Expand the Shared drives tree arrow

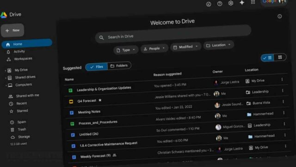click(6, 78)
